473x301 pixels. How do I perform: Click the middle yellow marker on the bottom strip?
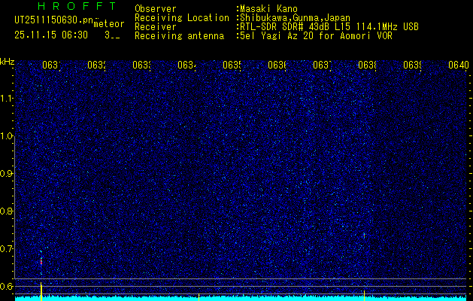click(x=199, y=297)
